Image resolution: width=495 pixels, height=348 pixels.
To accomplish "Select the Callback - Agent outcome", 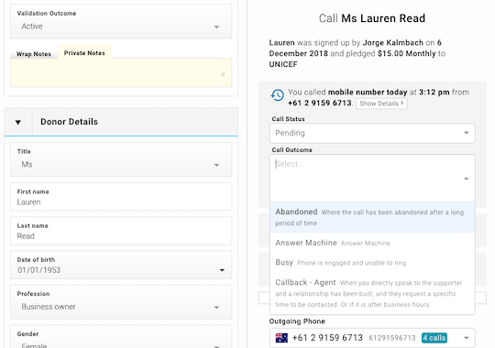I will 372,293.
